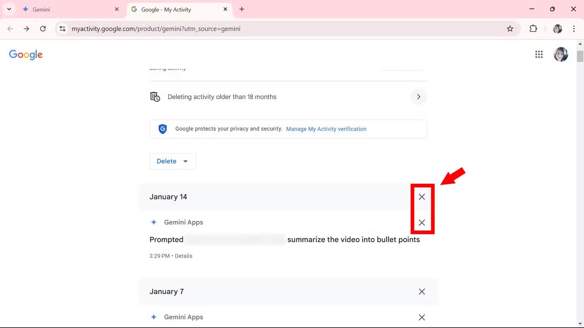Click the Google logo
This screenshot has width=584, height=328.
pyautogui.click(x=26, y=54)
